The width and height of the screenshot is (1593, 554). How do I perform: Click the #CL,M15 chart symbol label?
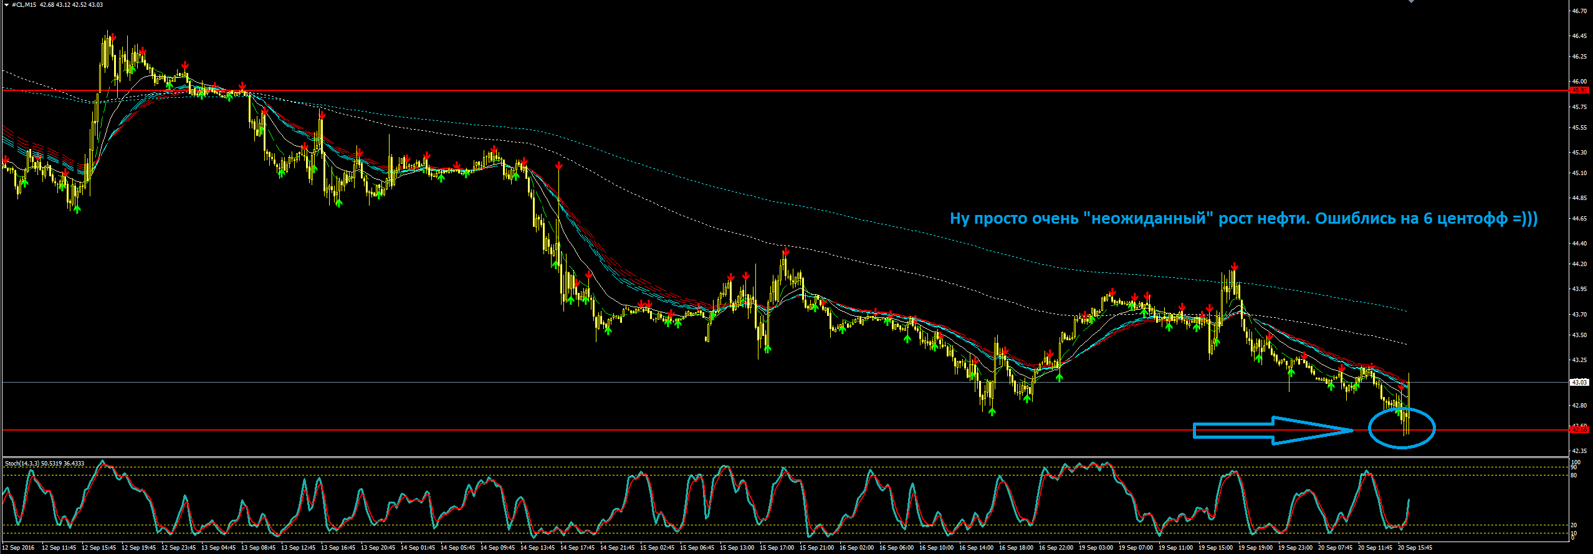pos(24,5)
